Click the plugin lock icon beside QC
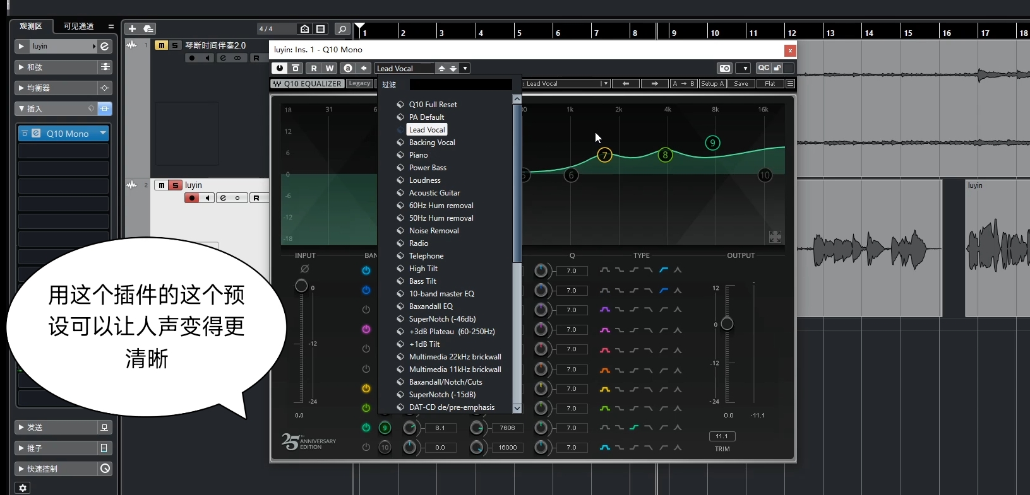The image size is (1030, 495). coord(777,68)
